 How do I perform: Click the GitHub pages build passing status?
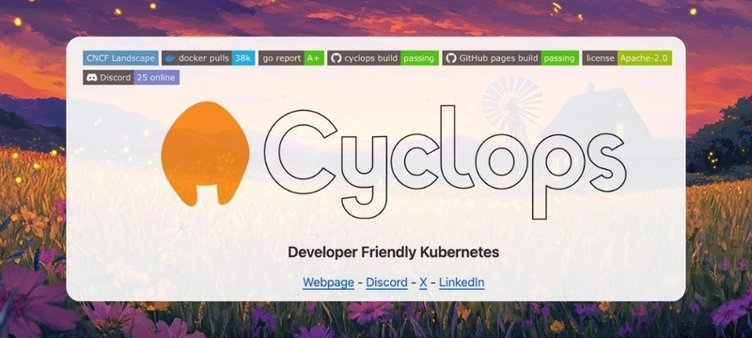[x=559, y=58]
